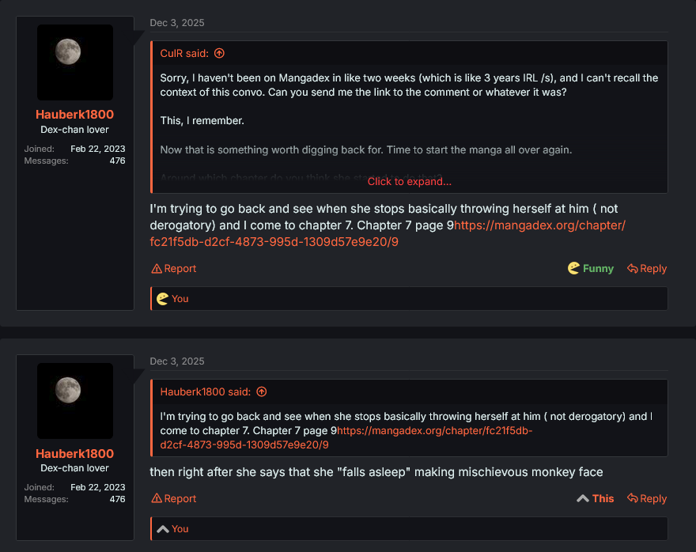Click the Funny reaction emoji icon

point(573,269)
